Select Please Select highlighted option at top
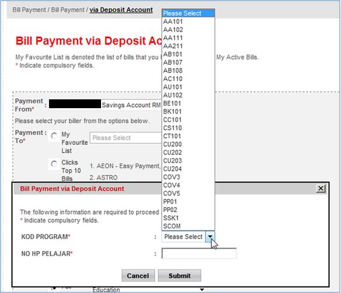 tap(189, 13)
